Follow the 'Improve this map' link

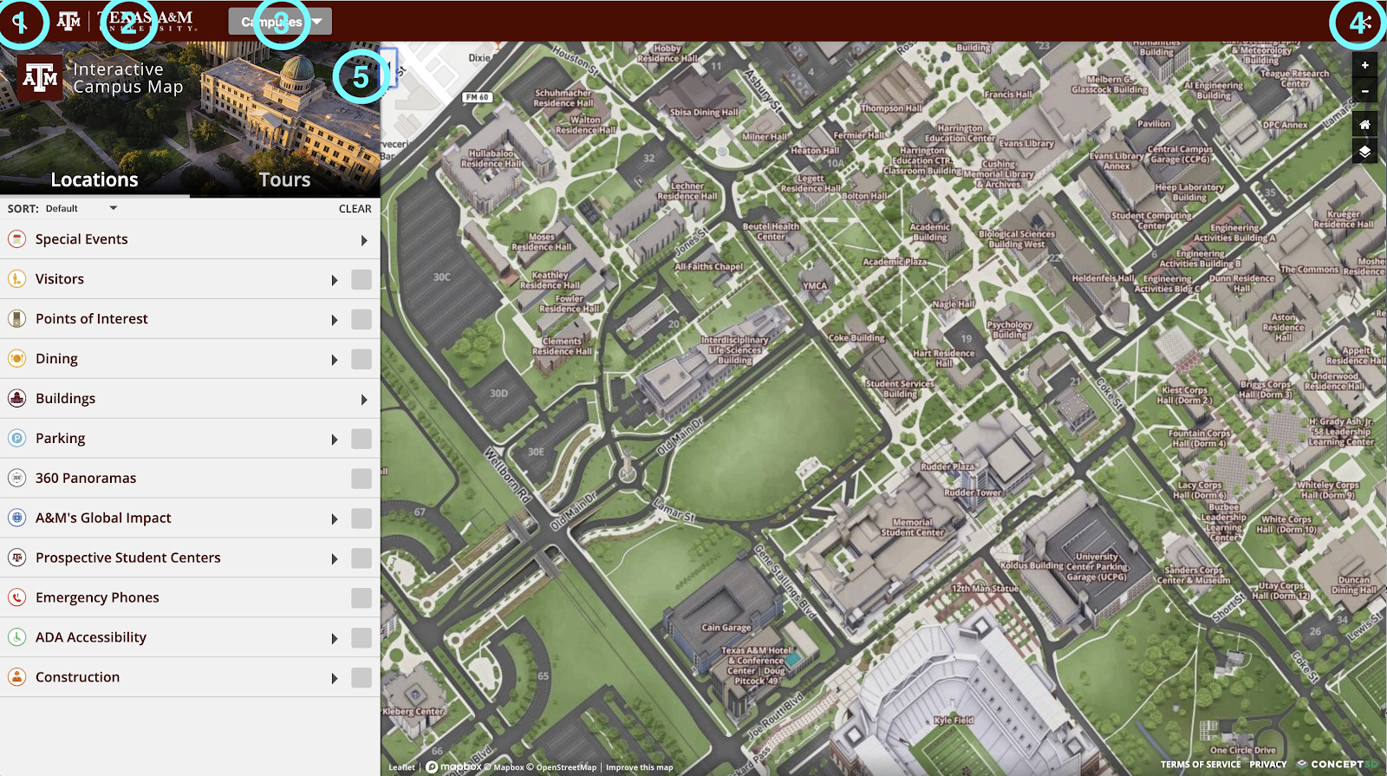639,767
